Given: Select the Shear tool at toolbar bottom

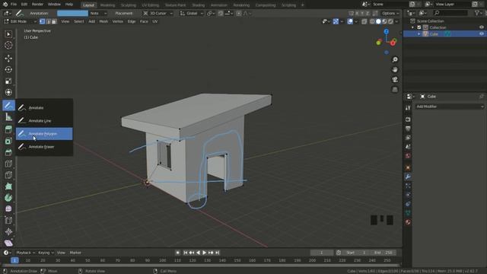Looking at the screenshot, I should 8,243.
